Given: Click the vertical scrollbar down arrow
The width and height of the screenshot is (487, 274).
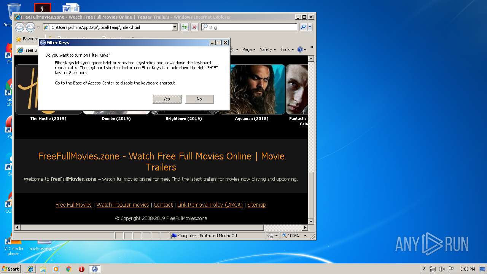Looking at the screenshot, I should 311,221.
